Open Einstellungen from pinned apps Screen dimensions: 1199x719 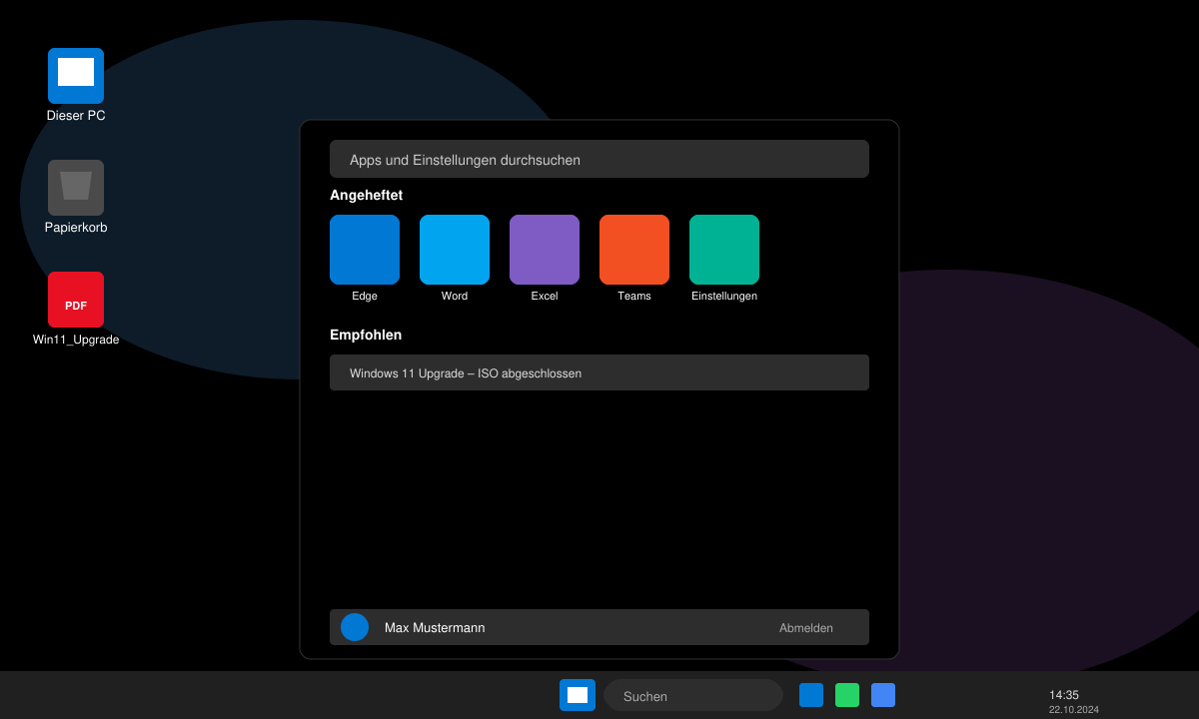[x=724, y=250]
